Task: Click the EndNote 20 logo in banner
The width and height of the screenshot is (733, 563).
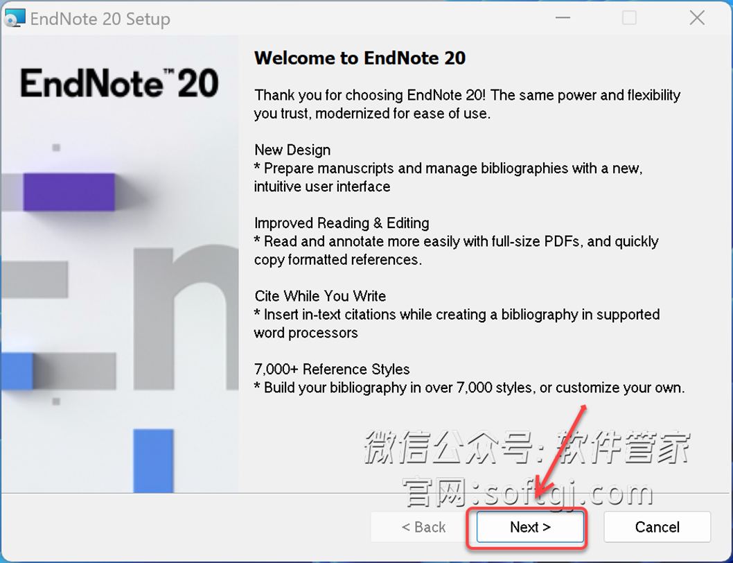Action: 120,83
